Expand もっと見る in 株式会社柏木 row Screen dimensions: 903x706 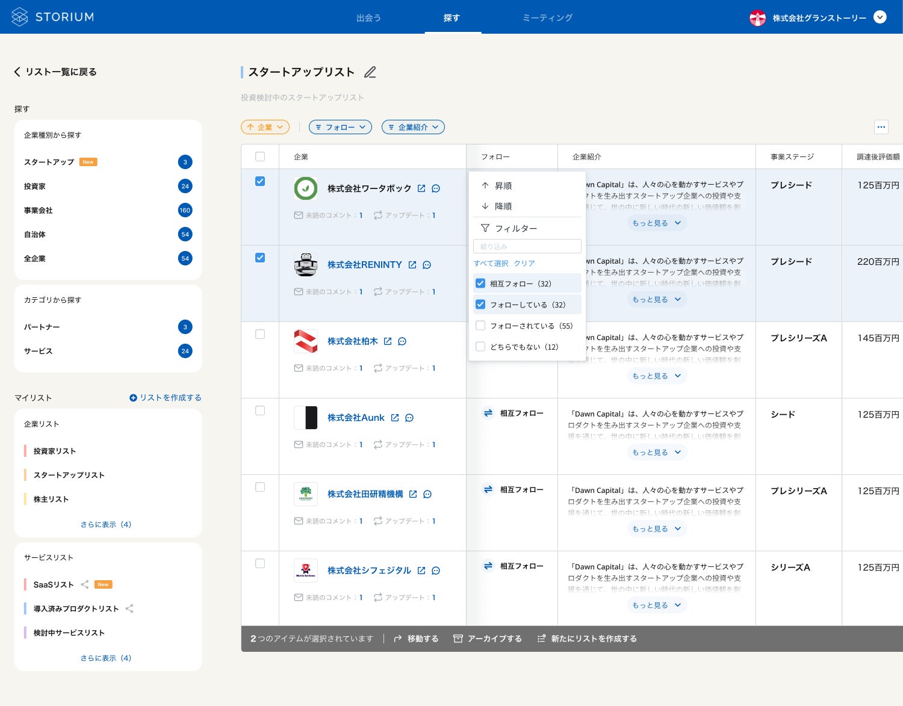[x=656, y=376]
